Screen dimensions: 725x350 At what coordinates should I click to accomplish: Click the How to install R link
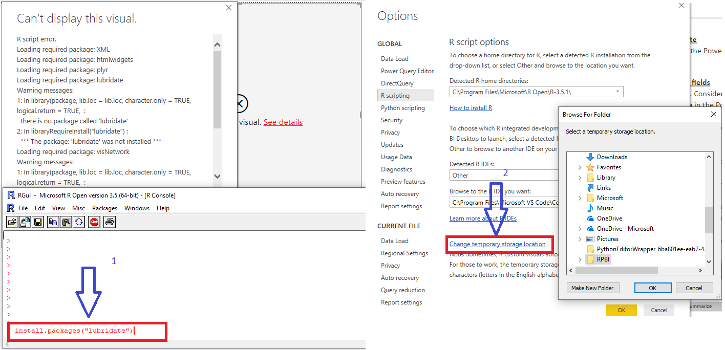click(471, 108)
